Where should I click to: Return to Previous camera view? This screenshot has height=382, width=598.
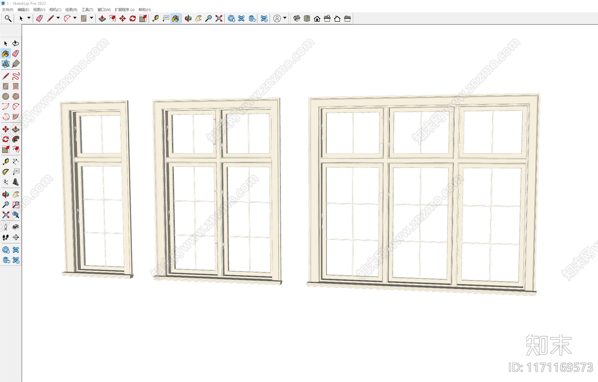pyautogui.click(x=16, y=215)
